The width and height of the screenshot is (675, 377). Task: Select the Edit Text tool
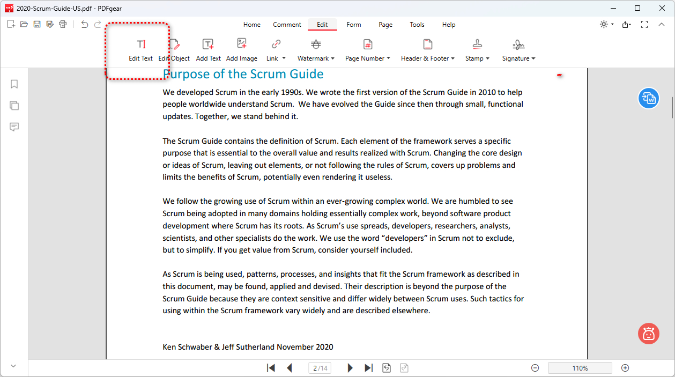point(141,50)
